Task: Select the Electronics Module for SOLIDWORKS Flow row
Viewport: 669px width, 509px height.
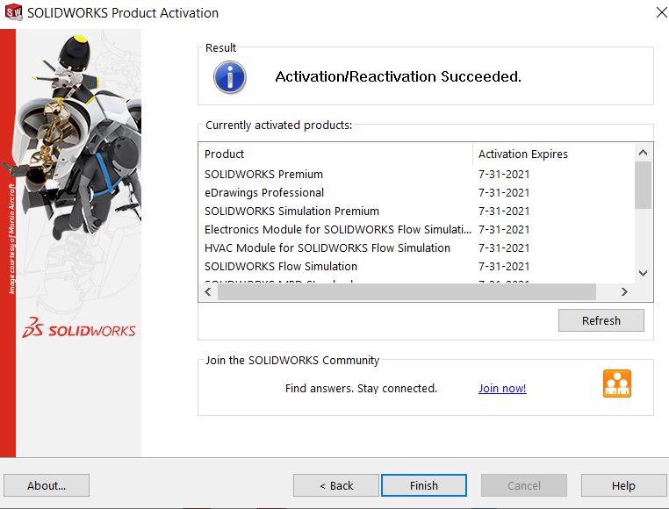Action: click(x=417, y=230)
